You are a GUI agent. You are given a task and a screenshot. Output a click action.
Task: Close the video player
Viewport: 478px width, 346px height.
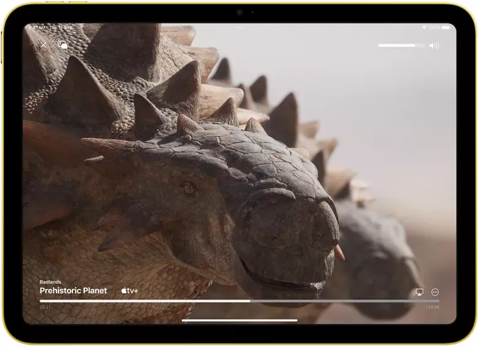click(44, 45)
